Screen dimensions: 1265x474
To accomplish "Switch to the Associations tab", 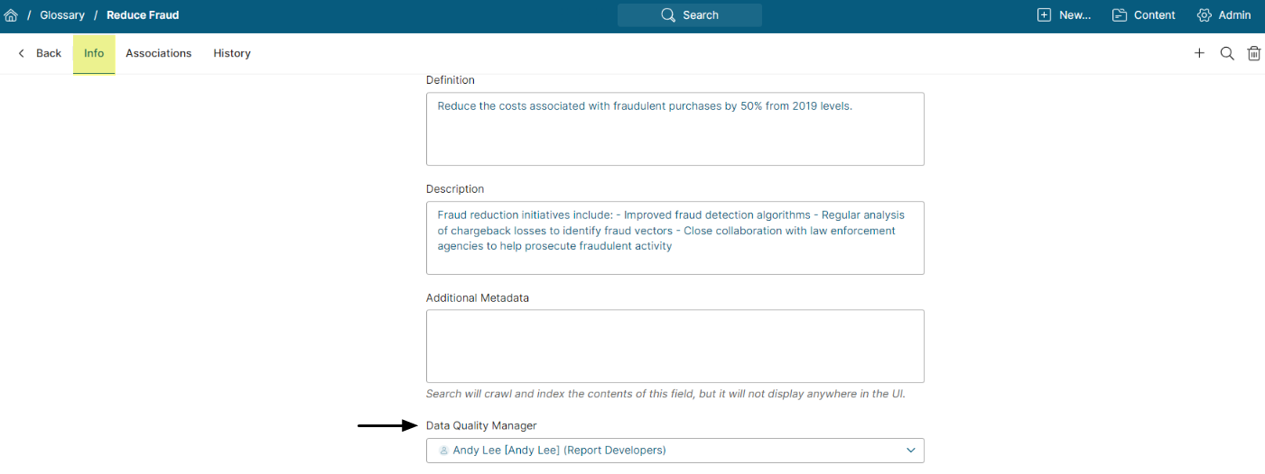I will point(158,53).
